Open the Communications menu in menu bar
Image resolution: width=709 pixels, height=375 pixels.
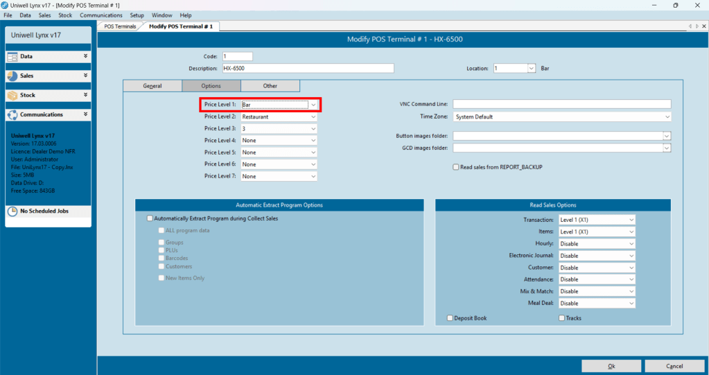click(100, 15)
